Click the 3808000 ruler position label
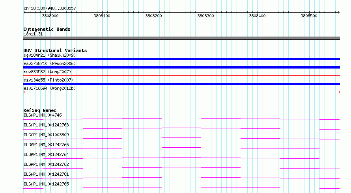Image resolution: width=351 pixels, height=193 pixels. click(x=50, y=16)
